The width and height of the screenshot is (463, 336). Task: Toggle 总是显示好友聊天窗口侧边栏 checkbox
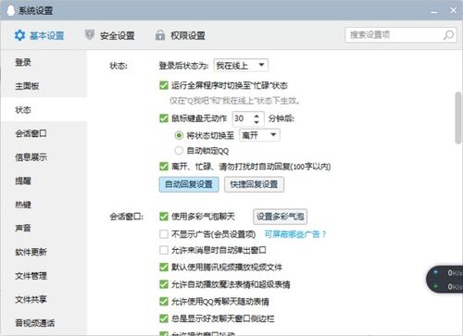click(x=164, y=318)
